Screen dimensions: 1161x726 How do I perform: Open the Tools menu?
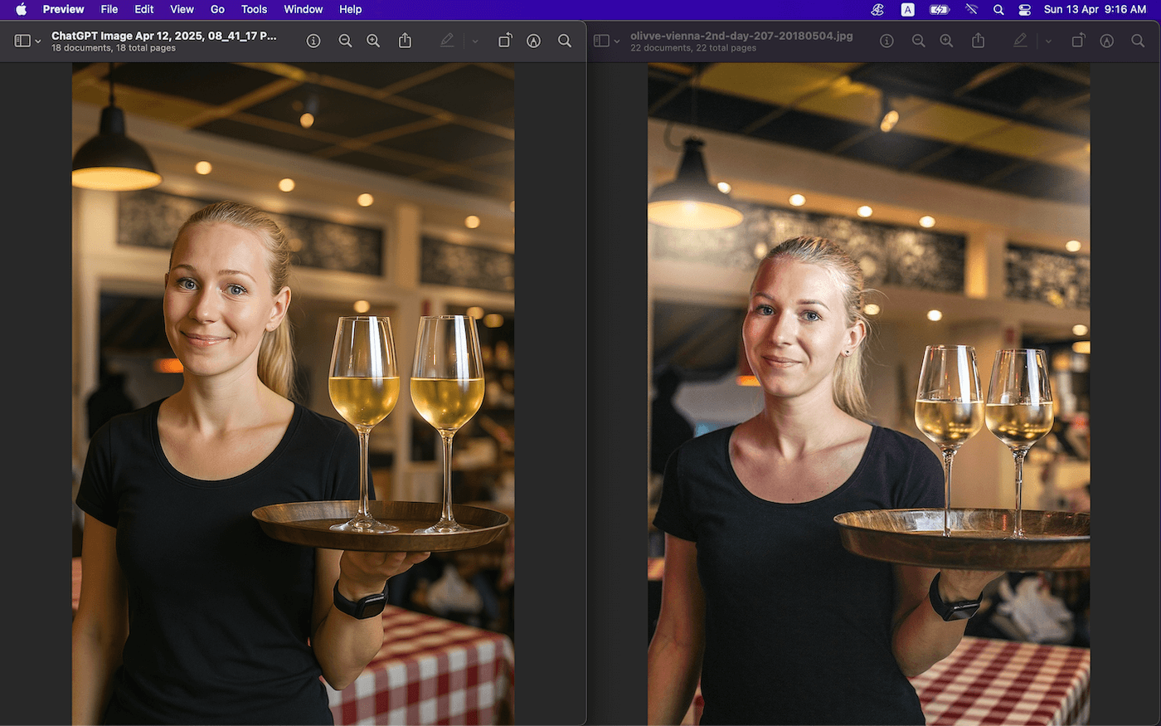(x=254, y=9)
